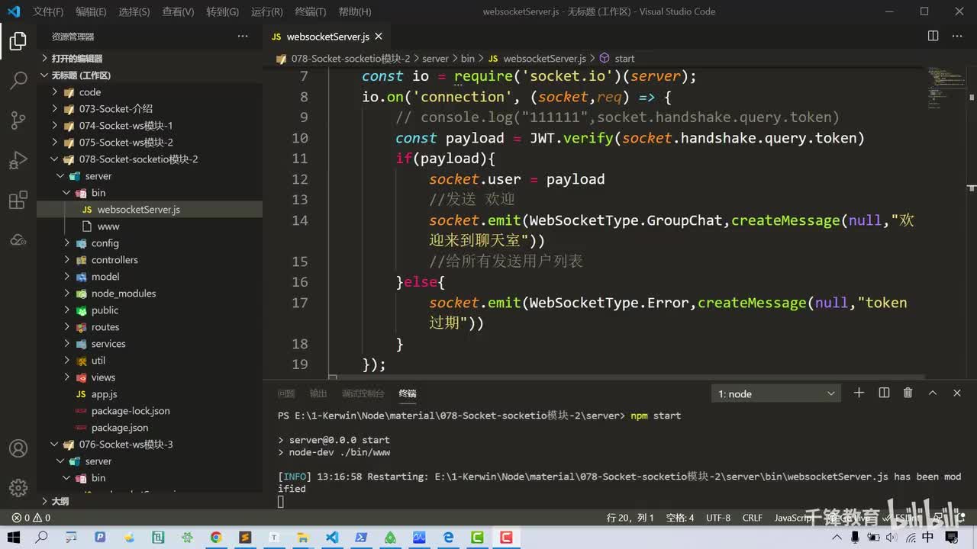Open the 转到(G) menu

pos(222,12)
